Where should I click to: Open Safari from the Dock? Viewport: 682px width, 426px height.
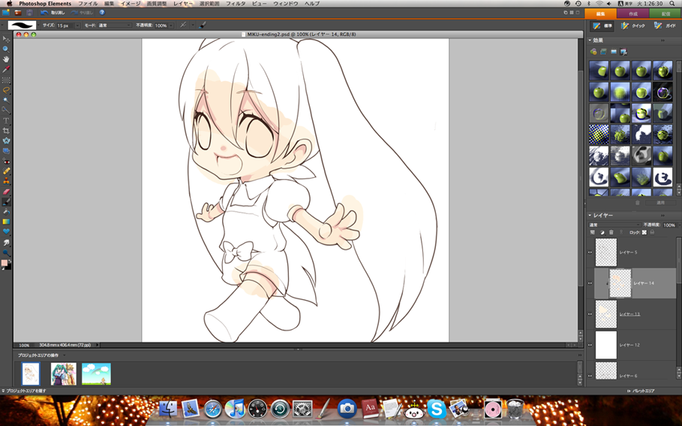point(212,409)
